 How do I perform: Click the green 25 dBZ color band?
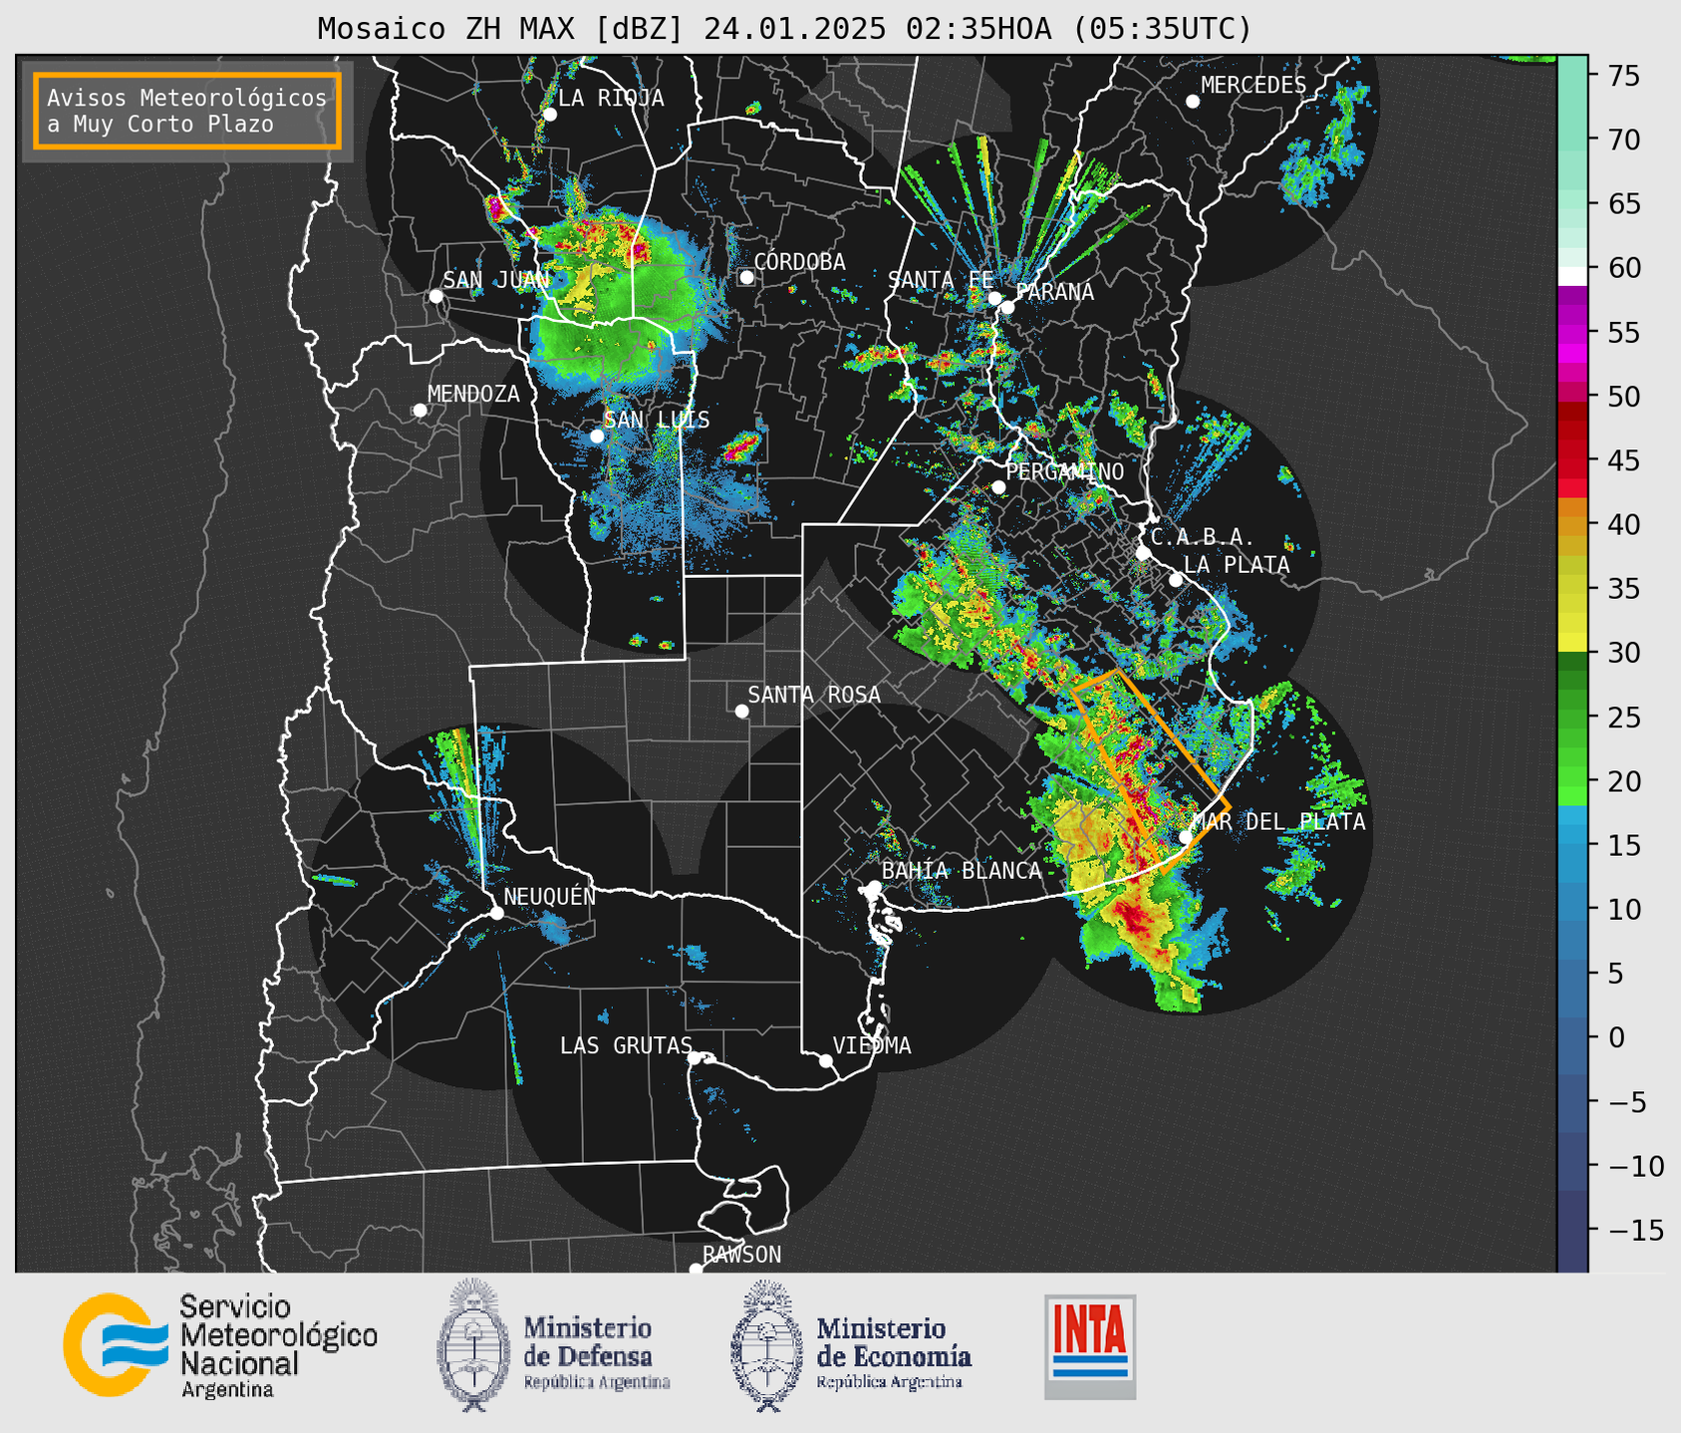(x=1572, y=718)
